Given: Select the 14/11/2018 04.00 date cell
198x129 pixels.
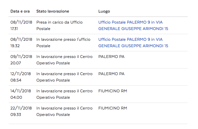Looking at the screenshot, I should point(21,94).
